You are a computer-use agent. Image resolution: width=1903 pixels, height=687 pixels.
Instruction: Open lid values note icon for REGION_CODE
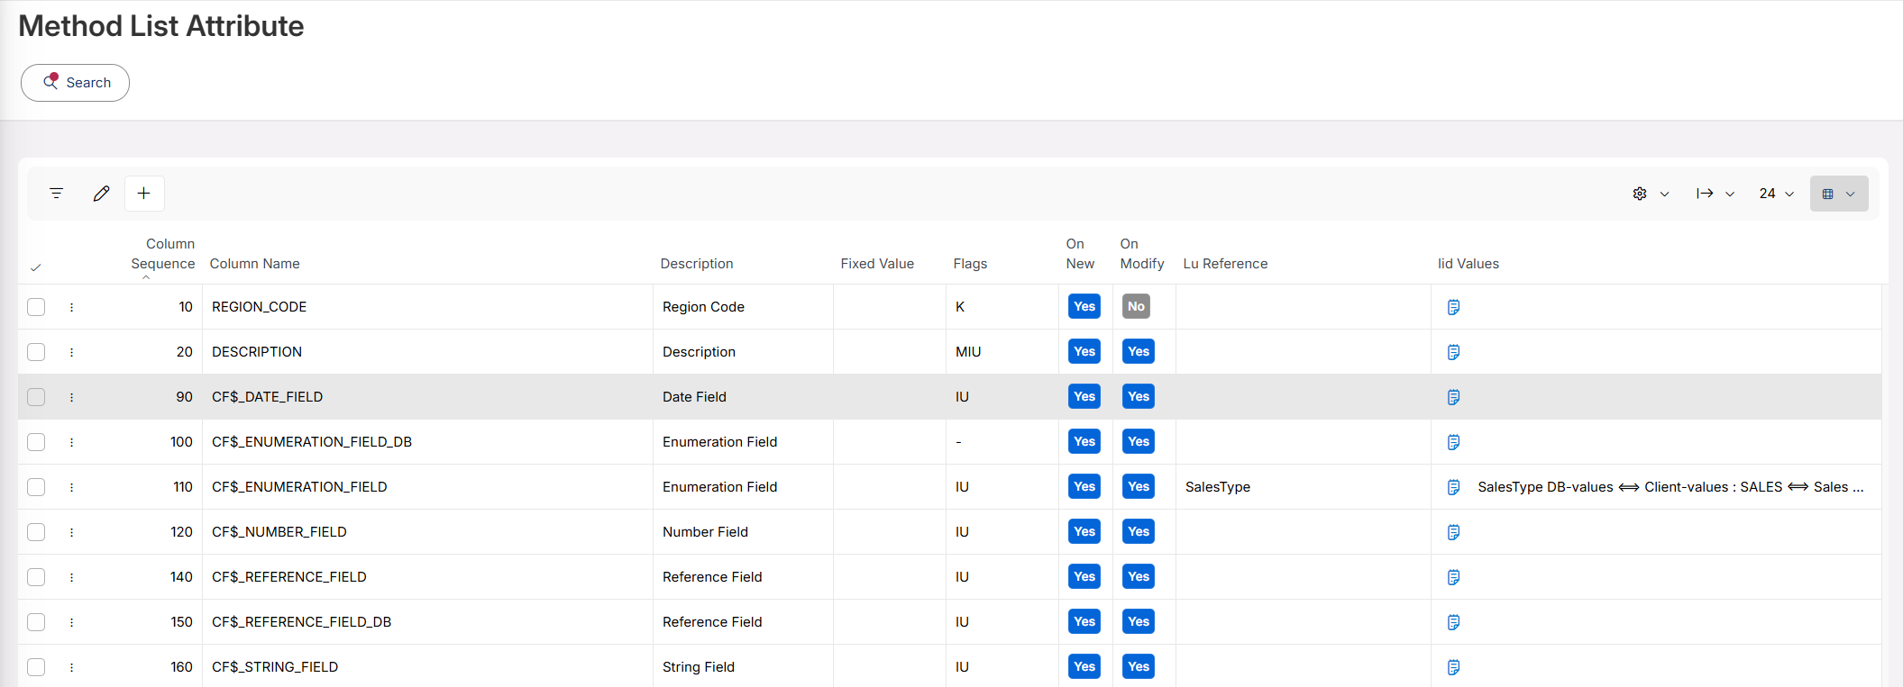(x=1453, y=307)
